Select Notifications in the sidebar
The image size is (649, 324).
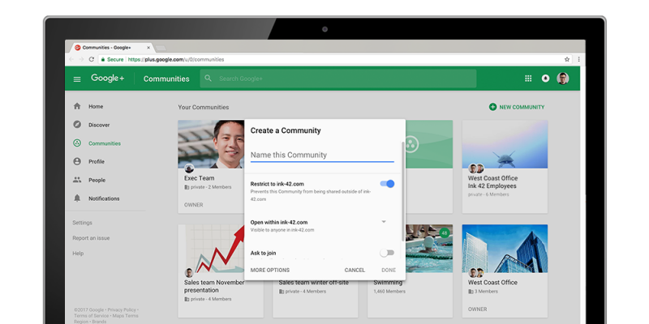104,198
